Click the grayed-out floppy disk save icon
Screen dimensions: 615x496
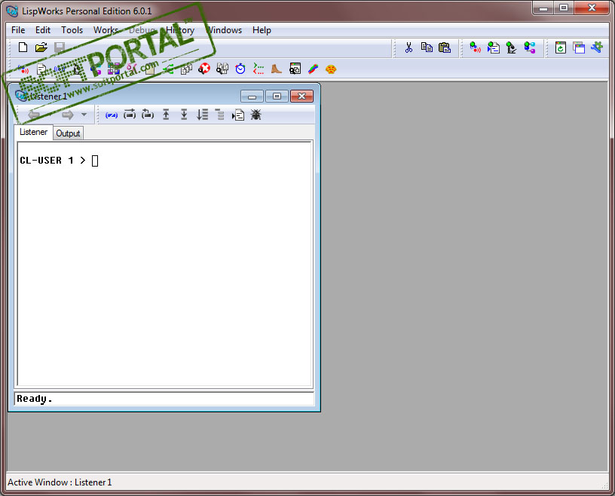pyautogui.click(x=60, y=47)
